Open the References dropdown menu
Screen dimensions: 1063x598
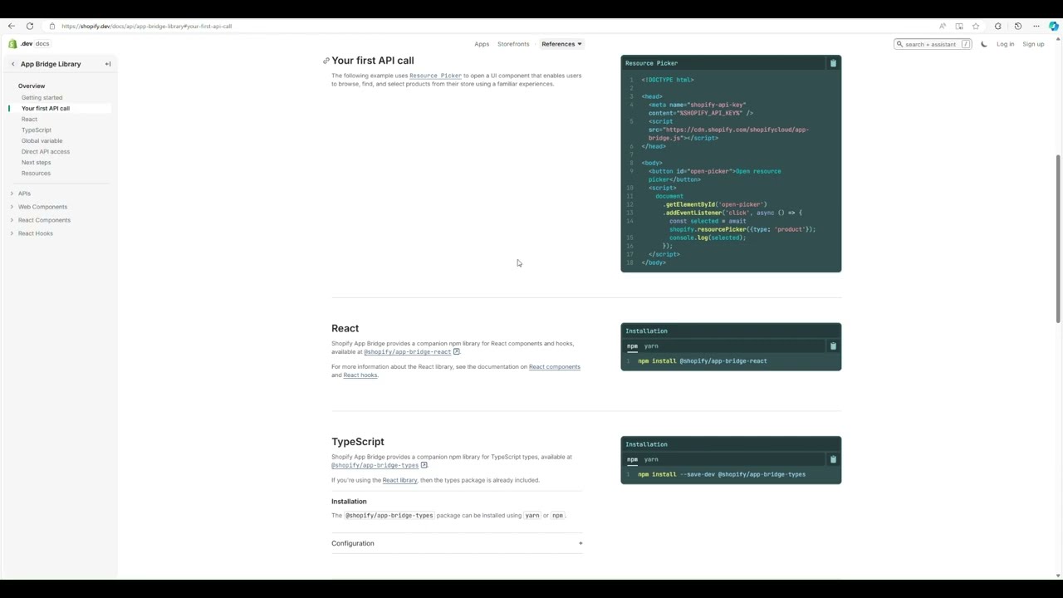click(x=561, y=44)
